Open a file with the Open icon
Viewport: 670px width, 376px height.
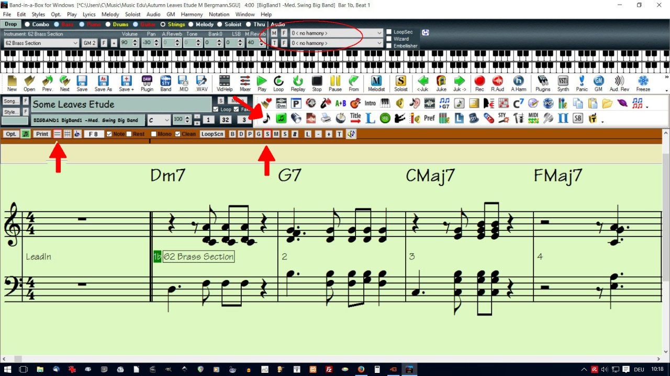tap(29, 84)
